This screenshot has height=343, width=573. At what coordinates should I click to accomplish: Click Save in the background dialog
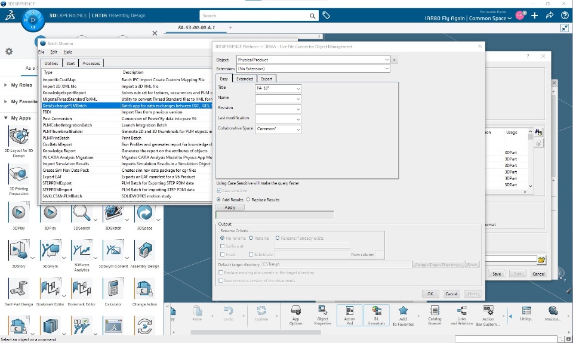(x=497, y=274)
